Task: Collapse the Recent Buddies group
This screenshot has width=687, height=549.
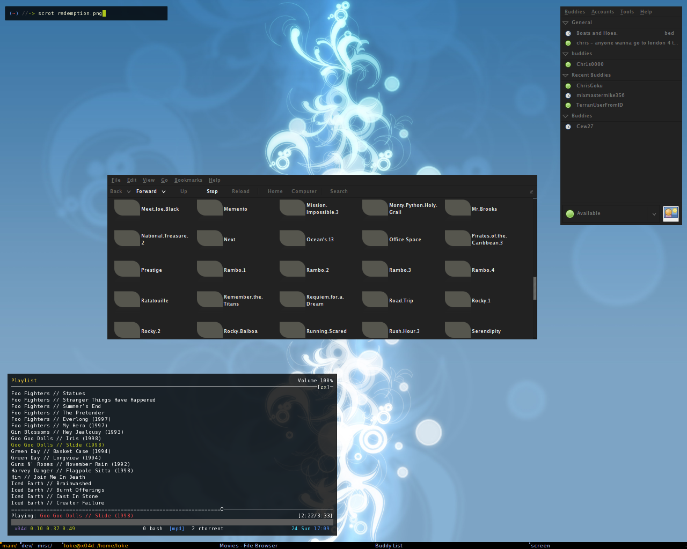Action: point(565,75)
